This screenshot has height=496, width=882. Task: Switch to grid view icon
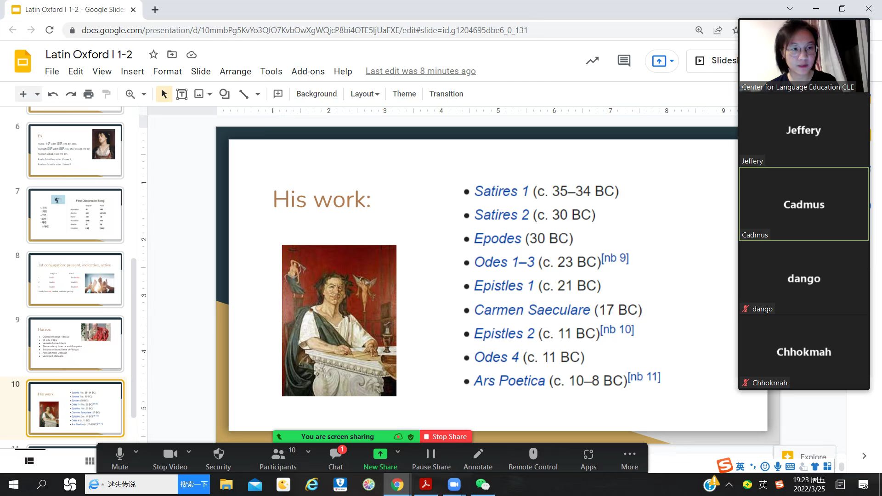90,461
